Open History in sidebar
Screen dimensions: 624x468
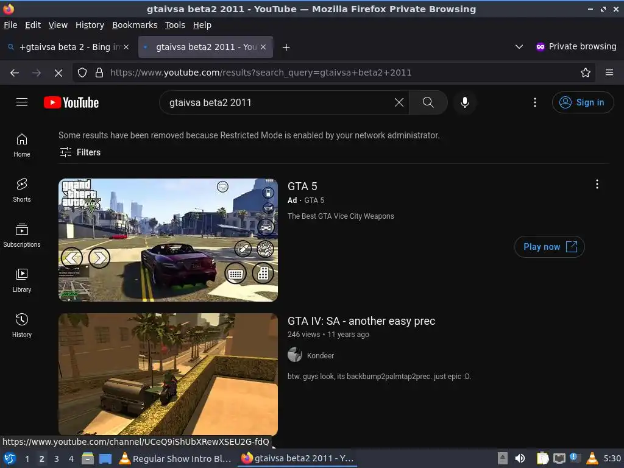coord(22,325)
